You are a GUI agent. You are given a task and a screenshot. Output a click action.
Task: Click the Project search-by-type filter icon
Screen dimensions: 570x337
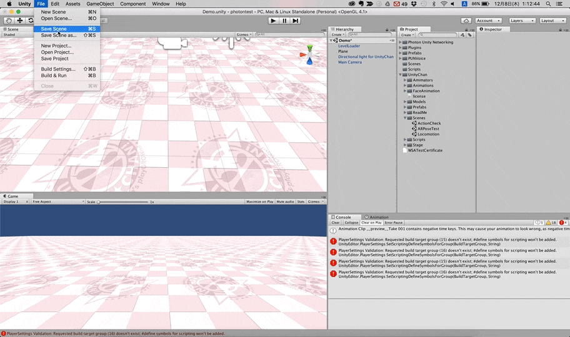(x=462, y=35)
